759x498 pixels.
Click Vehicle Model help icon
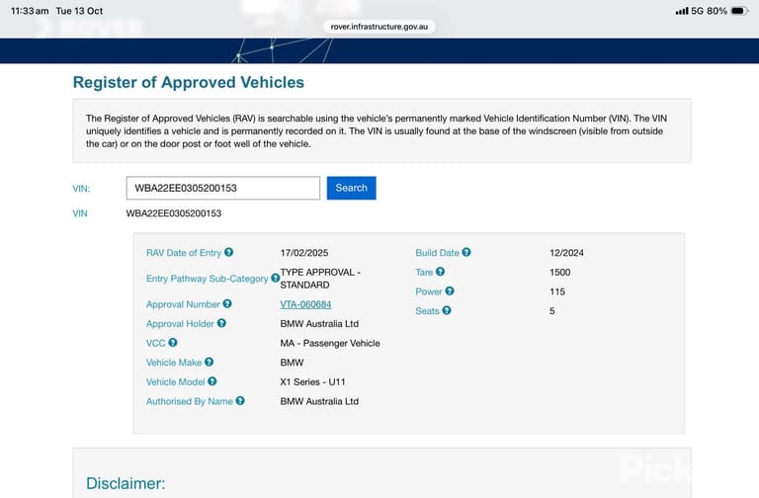(212, 381)
